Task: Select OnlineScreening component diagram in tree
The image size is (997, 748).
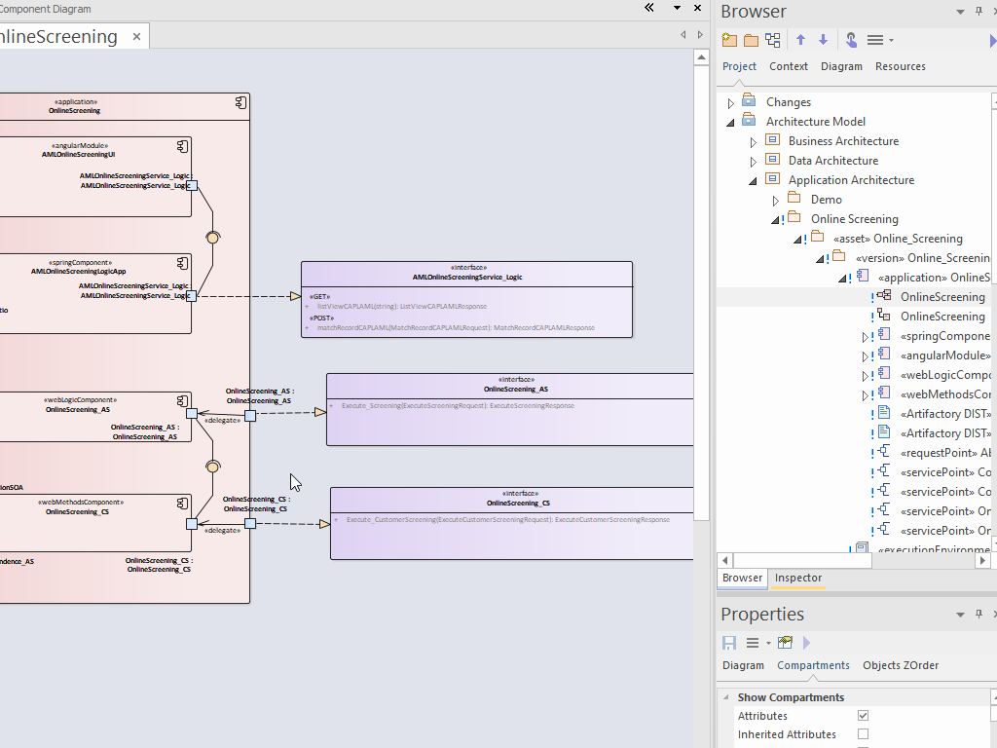Action: [942, 297]
